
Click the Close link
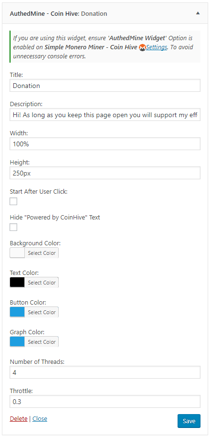40,418
